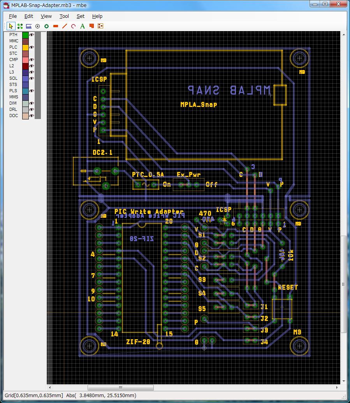Toggle visibility of the PLC layer

click(32, 47)
